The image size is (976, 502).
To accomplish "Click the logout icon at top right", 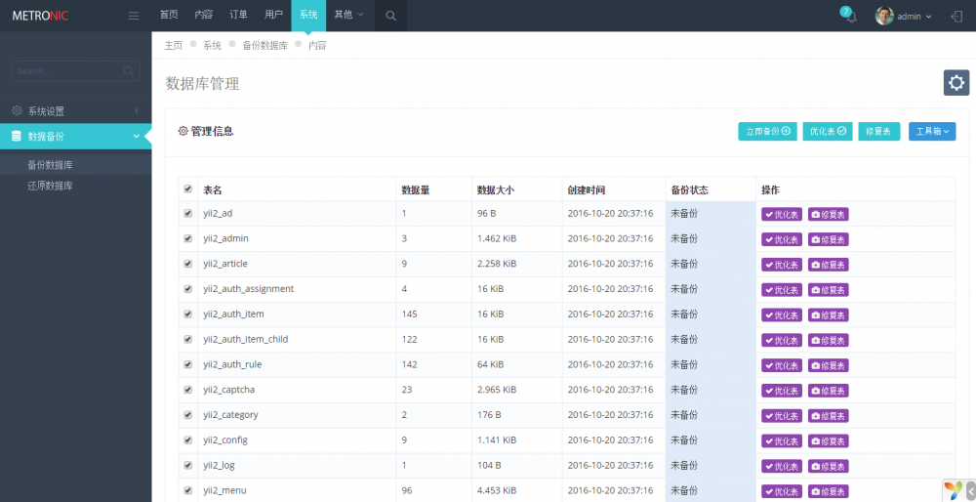I will 956,17.
